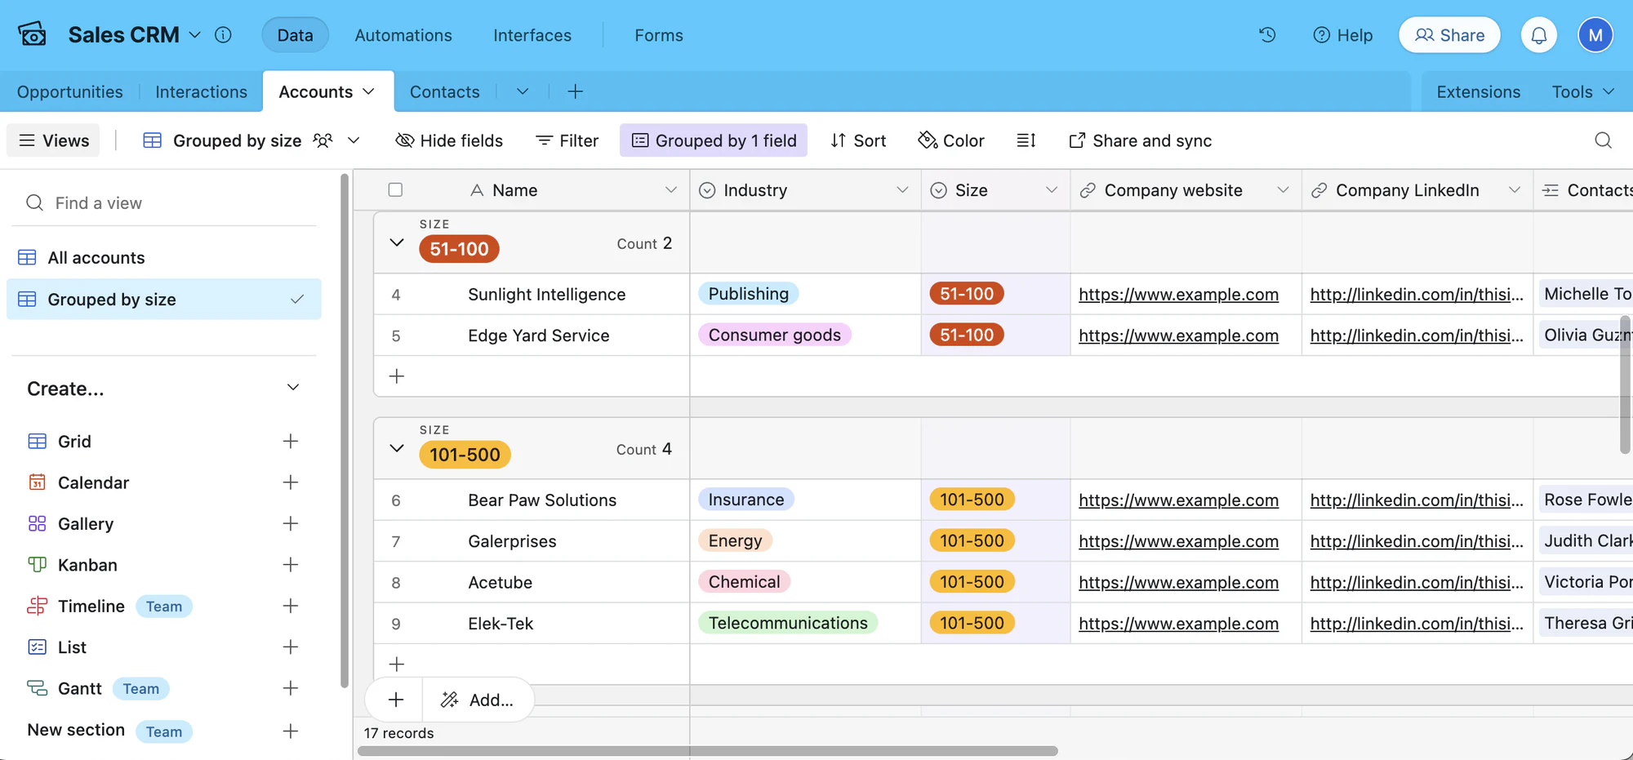Collapse the 101-500 size group

(397, 448)
